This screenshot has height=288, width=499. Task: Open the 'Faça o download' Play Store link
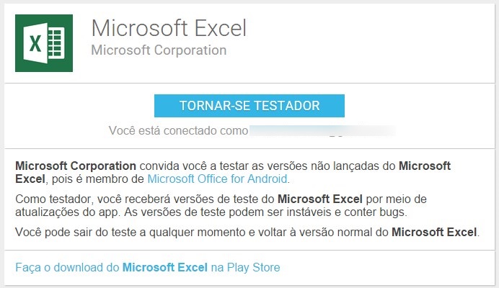(x=148, y=267)
